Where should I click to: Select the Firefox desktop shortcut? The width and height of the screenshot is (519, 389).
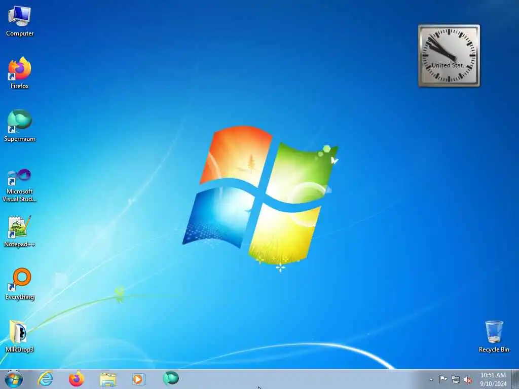point(20,73)
